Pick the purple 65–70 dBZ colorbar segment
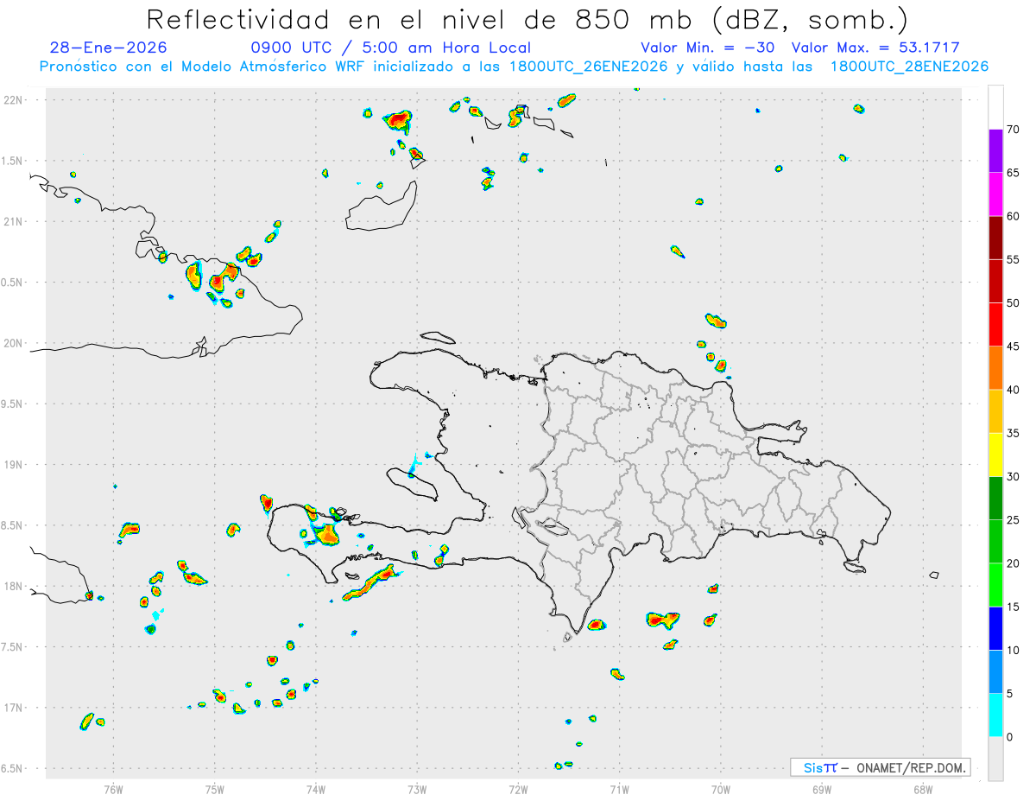This screenshot has width=1036, height=801. (x=995, y=151)
